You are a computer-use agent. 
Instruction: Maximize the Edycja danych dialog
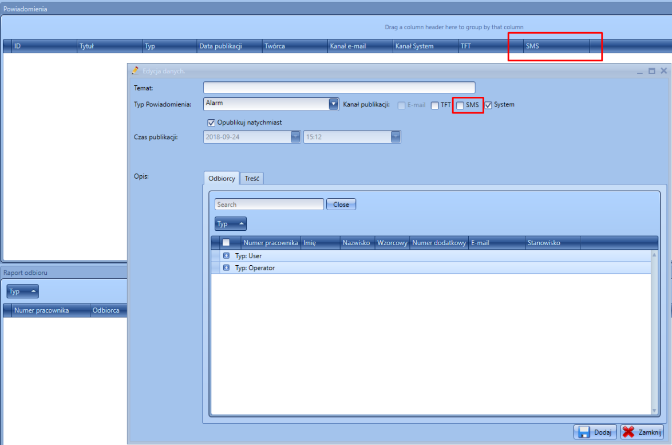click(x=651, y=71)
